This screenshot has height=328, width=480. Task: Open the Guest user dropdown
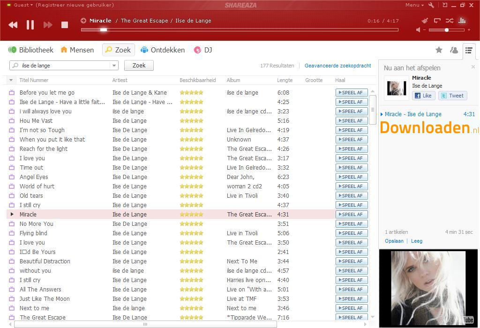click(23, 5)
